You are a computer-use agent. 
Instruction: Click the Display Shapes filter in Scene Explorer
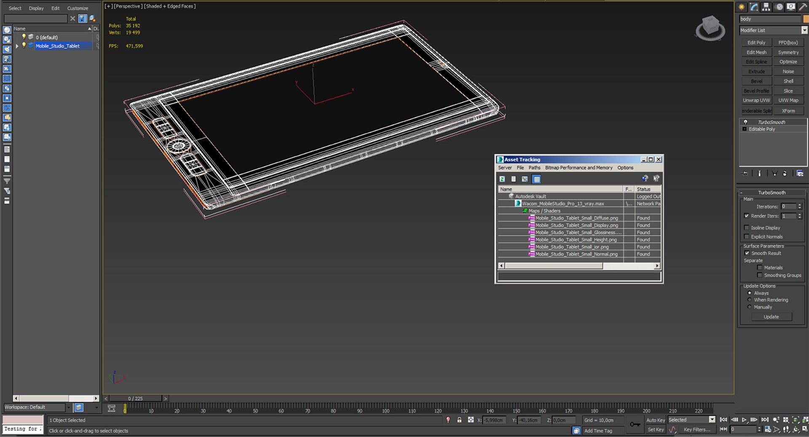tap(7, 40)
